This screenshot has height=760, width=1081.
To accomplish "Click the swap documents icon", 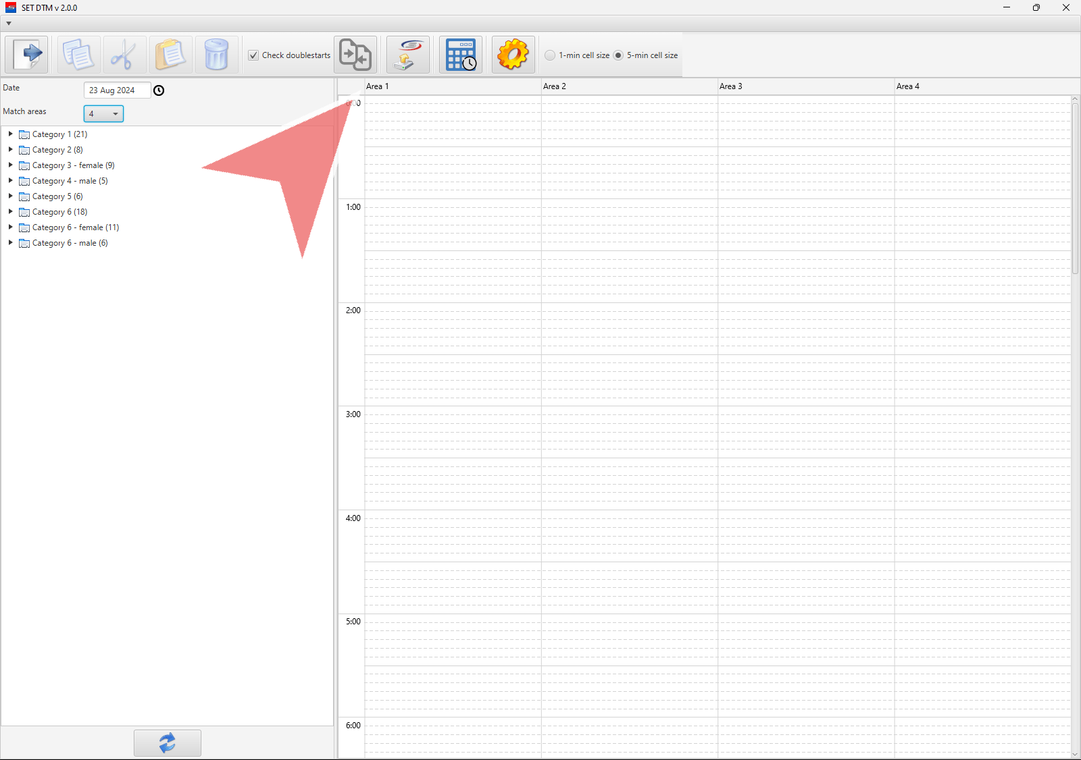I will click(355, 55).
